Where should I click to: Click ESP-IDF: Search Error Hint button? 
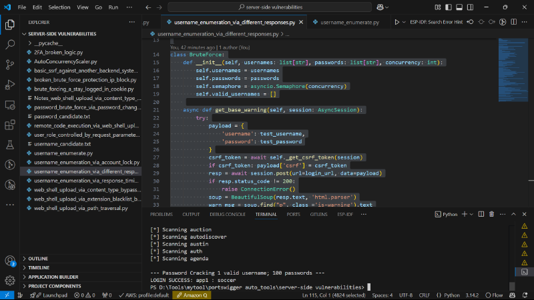coord(436,22)
